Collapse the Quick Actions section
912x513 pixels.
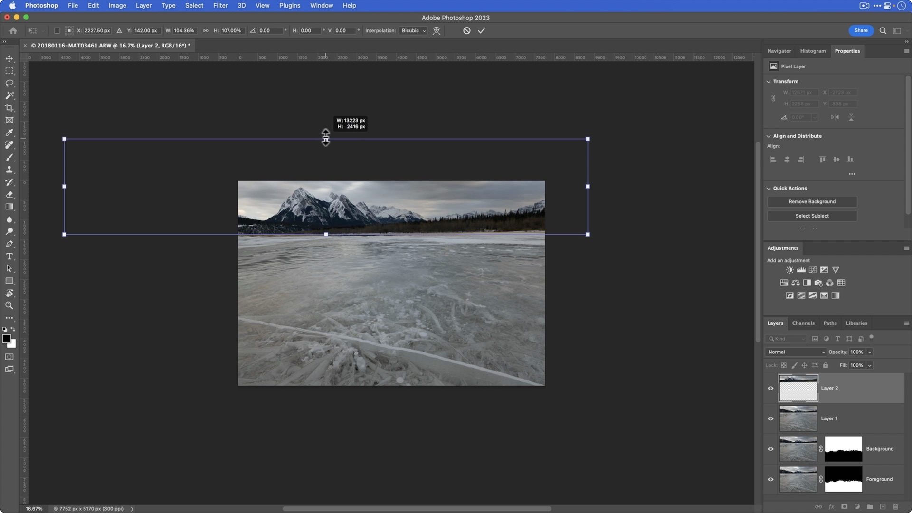click(x=769, y=189)
